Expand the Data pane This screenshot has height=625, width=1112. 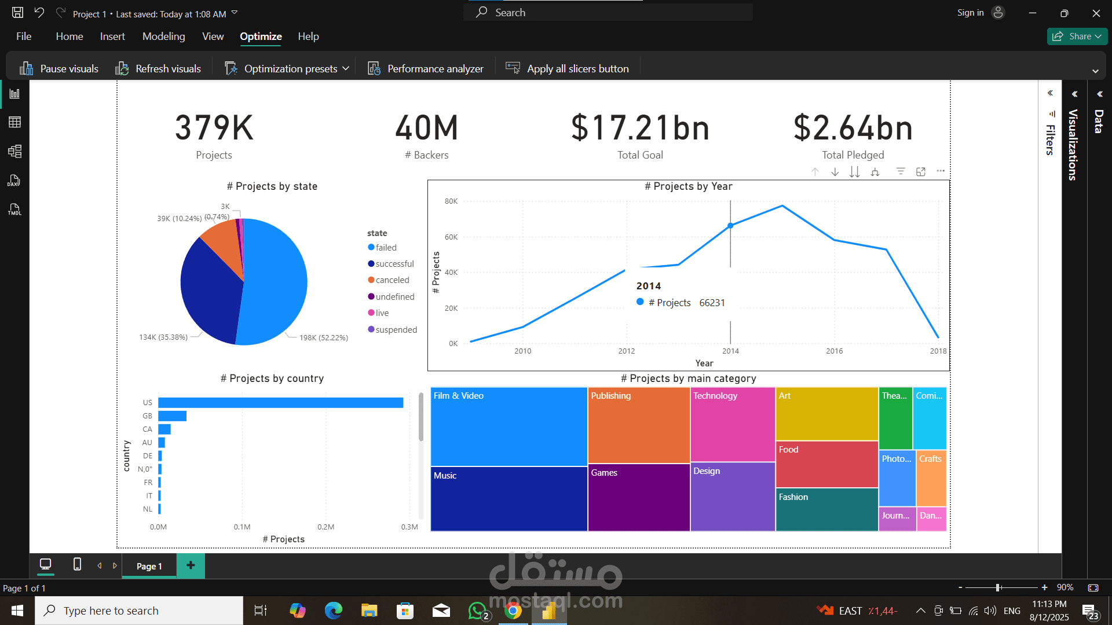(x=1099, y=94)
